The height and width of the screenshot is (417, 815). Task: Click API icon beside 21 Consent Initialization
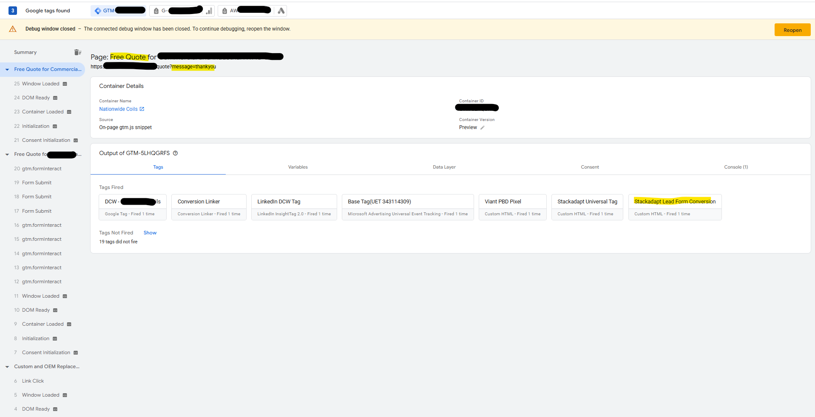76,140
